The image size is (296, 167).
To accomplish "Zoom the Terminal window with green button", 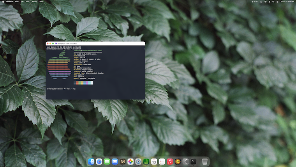I will (53, 43).
